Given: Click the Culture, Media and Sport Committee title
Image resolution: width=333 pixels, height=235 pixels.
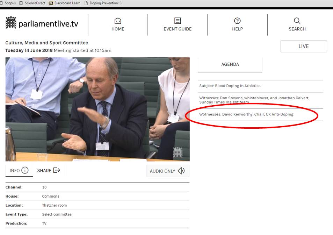Looking at the screenshot, I should tap(46, 43).
